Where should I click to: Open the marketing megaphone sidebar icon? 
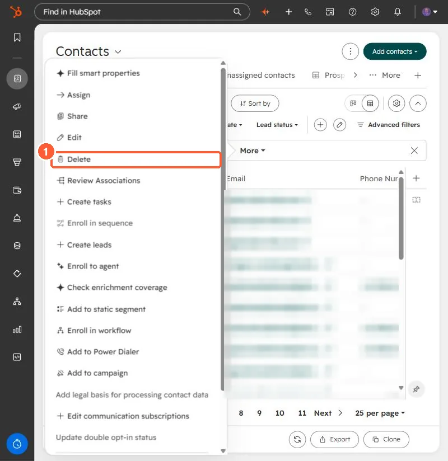17,106
